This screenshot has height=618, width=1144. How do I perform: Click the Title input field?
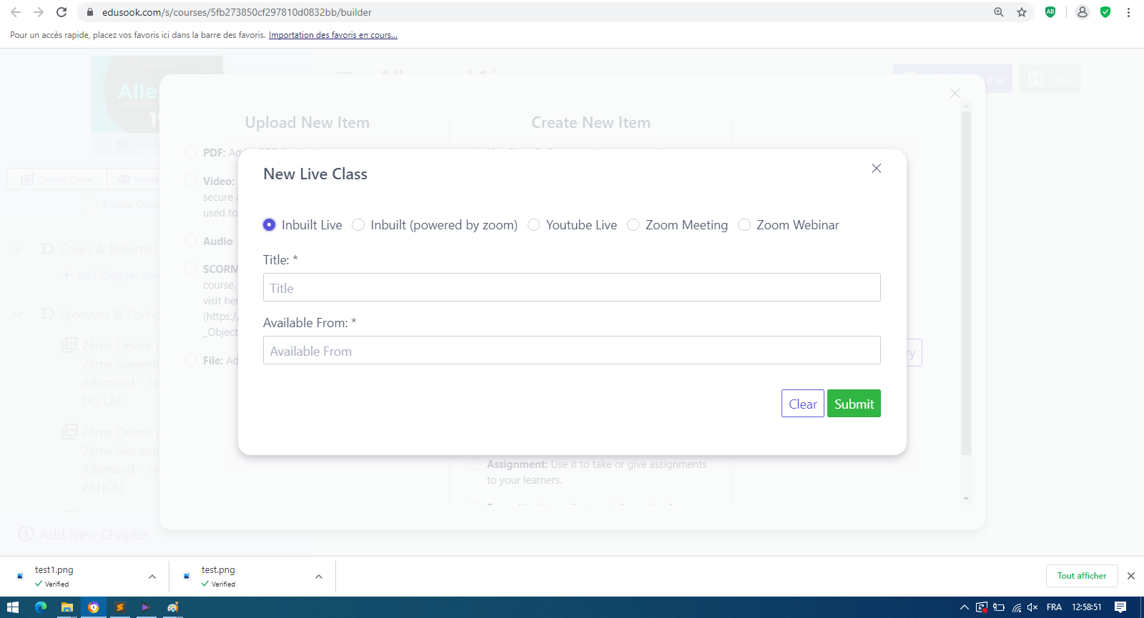point(571,288)
